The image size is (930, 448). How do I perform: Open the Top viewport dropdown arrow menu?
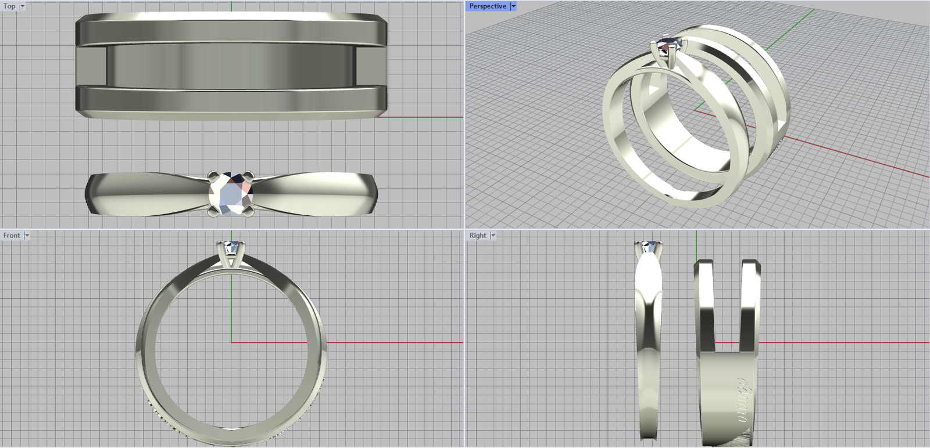[x=23, y=6]
